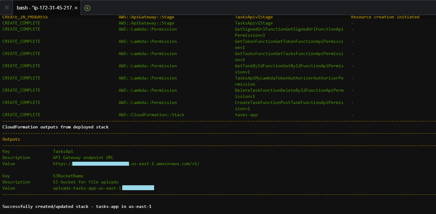This screenshot has height=214, width=436.
Task: Click the 'API Gateway endpoint URL' description text
Action: [83, 158]
